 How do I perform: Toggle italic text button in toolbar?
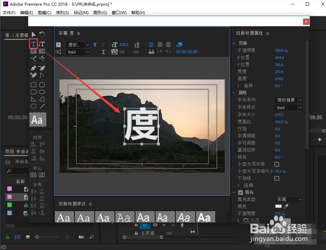pyautogui.click(x=103, y=45)
